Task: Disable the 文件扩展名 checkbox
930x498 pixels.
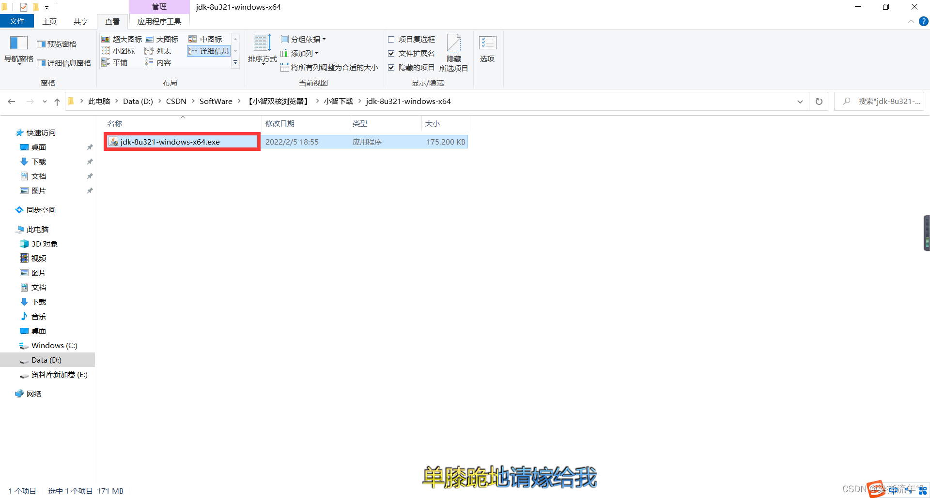Action: coord(391,53)
